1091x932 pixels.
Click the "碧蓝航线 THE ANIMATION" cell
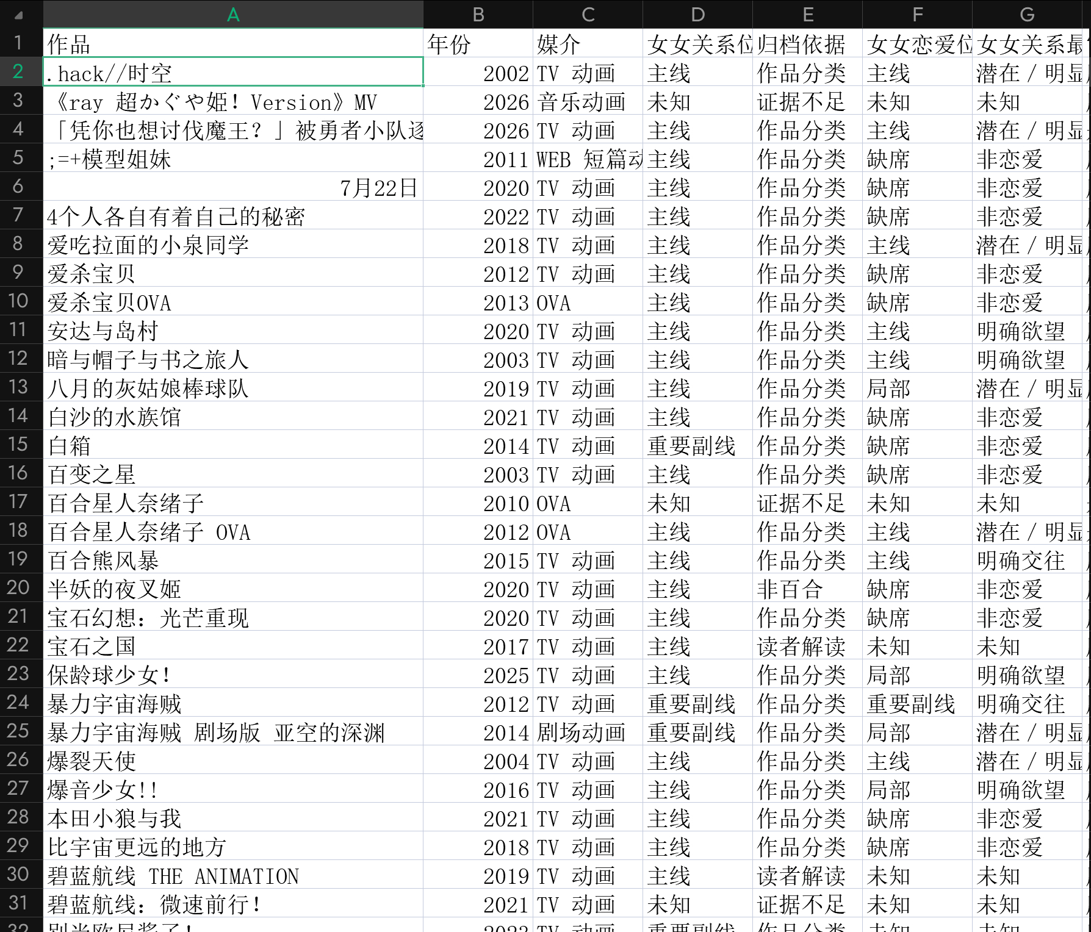[233, 875]
